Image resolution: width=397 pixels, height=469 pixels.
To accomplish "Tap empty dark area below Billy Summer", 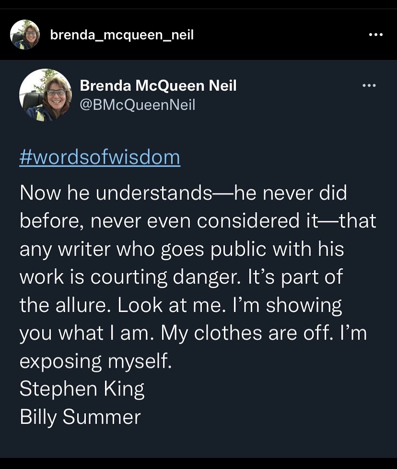I will [198, 442].
